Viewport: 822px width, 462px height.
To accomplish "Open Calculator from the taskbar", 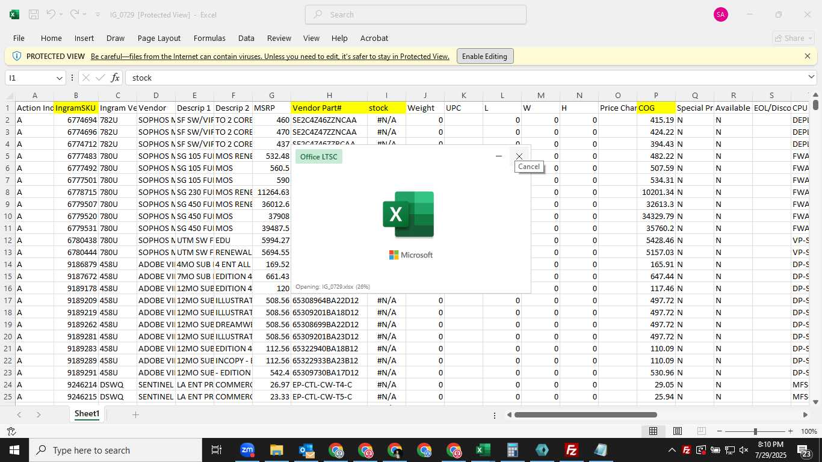I will pos(512,450).
